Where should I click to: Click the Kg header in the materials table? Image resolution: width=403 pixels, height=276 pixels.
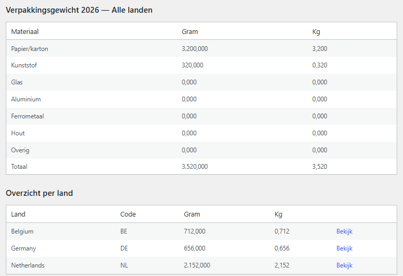(316, 32)
